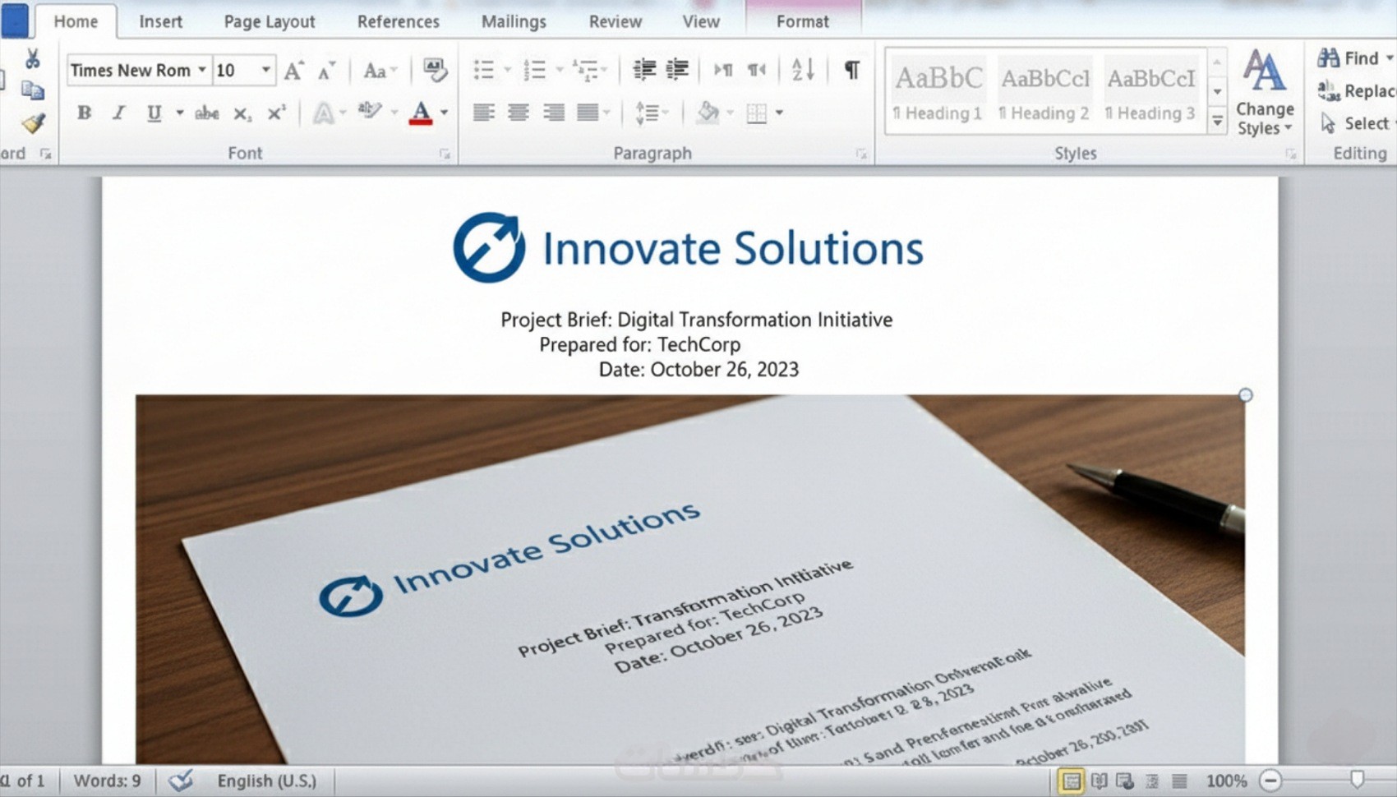Go to the Review tab
This screenshot has width=1397, height=797.
(x=616, y=21)
